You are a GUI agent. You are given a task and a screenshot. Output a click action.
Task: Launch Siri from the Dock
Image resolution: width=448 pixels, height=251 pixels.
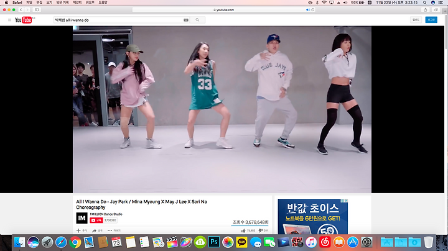[33, 242]
